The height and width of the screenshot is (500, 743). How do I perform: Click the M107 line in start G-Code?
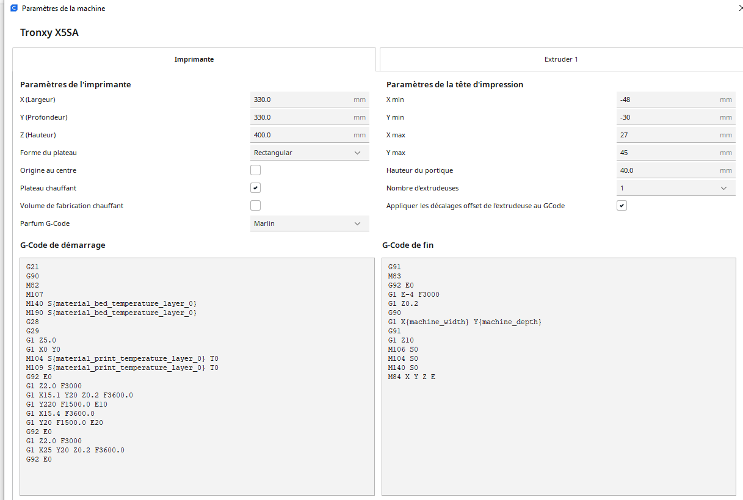coord(35,294)
